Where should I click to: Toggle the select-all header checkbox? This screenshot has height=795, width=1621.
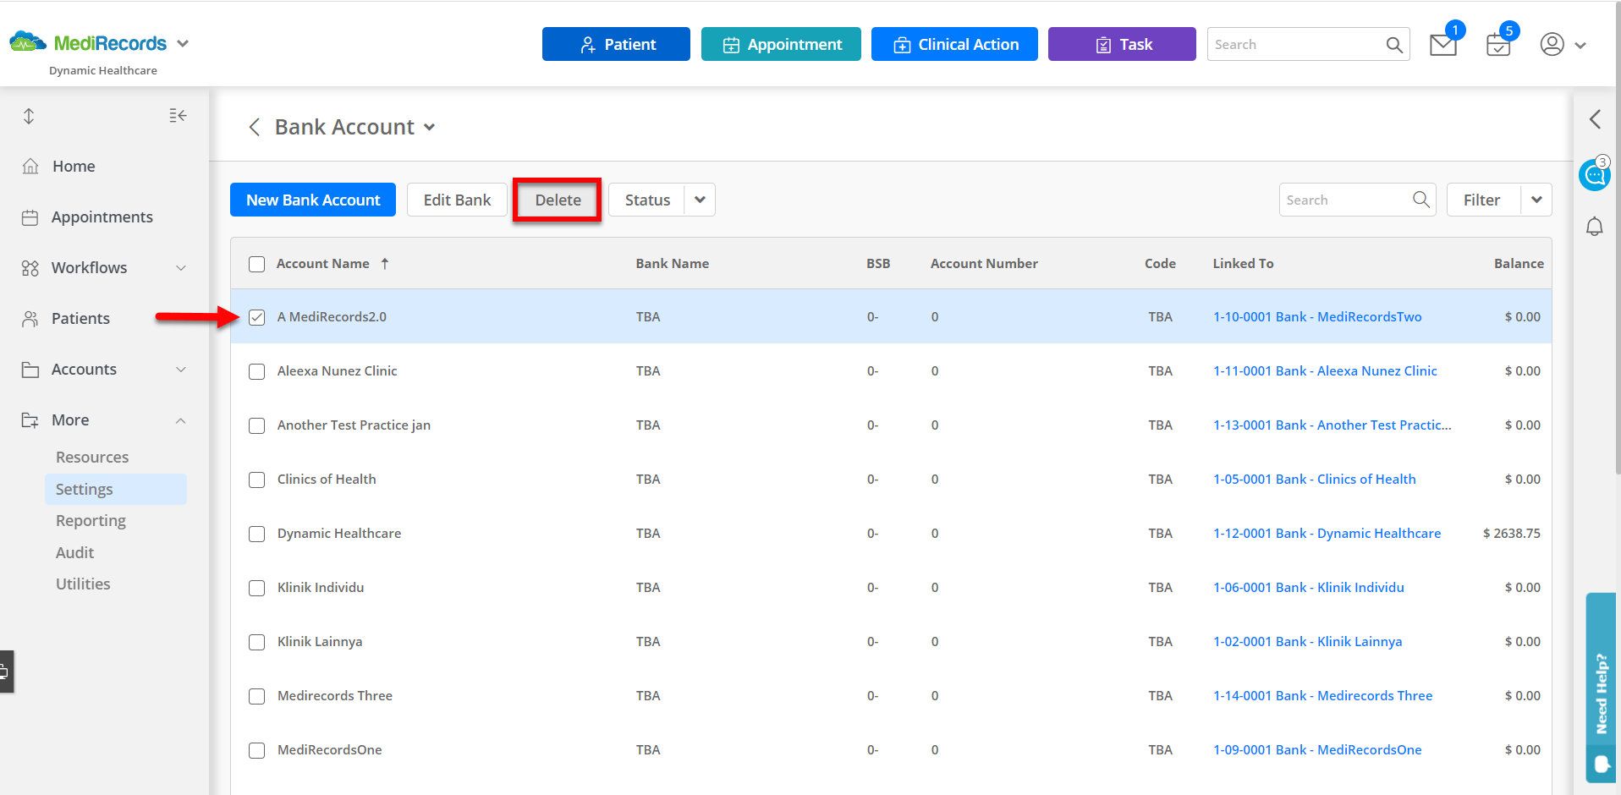pyautogui.click(x=257, y=264)
